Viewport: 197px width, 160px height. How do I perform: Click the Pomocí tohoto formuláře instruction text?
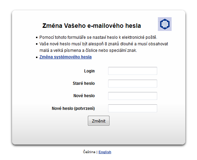tap(98, 37)
